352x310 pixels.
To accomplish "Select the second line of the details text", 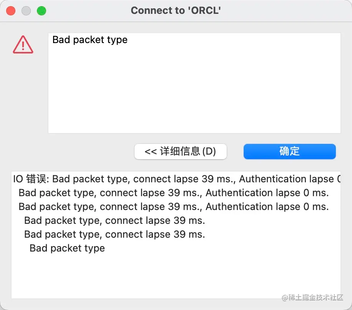I will [x=174, y=193].
